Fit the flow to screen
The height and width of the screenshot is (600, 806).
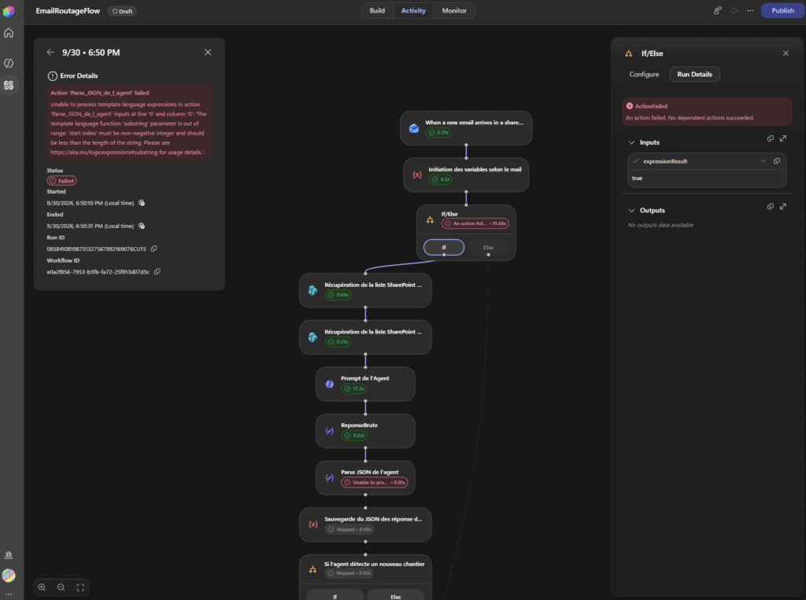click(80, 587)
